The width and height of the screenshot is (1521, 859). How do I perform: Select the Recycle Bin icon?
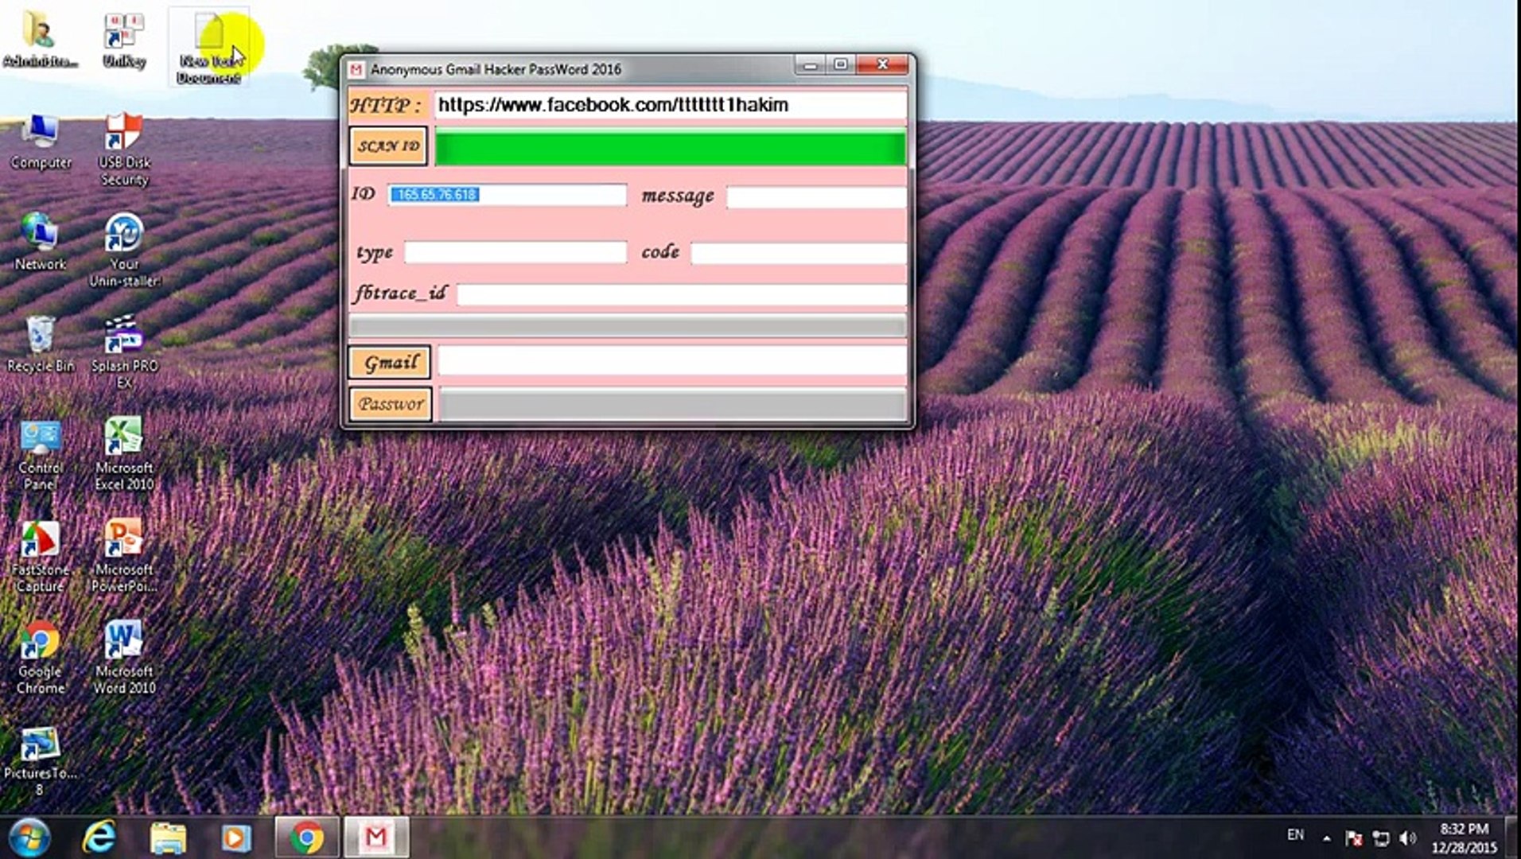40,344
